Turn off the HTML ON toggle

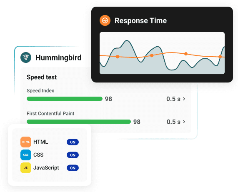pyautogui.click(x=73, y=142)
